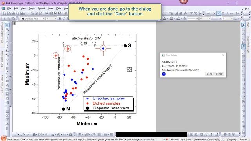Click the line+symbol plot icon in bottom toolbar

pos(28,135)
